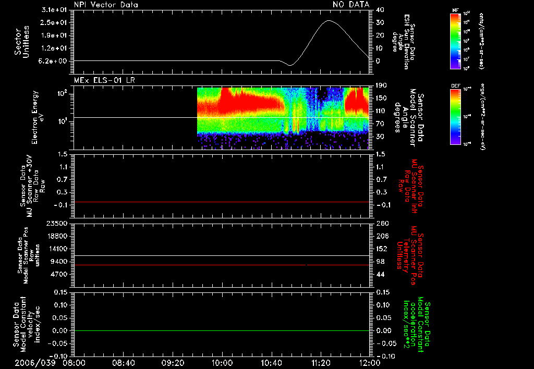Click the "190" scanner angle tick label
Viewport: 534px width, 369px height.
click(382, 85)
